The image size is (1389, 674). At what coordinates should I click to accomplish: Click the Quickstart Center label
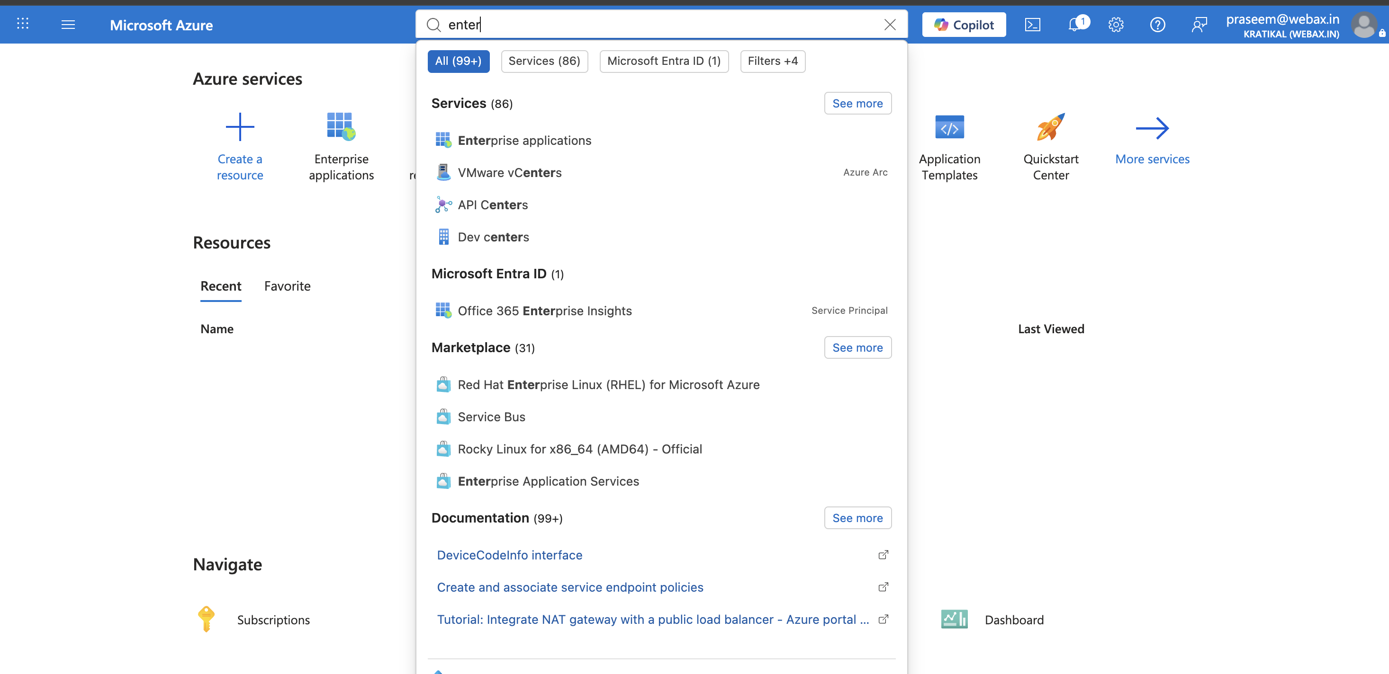point(1051,167)
